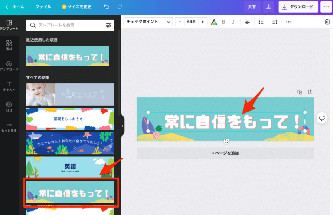This screenshot has width=333, height=215.
Task: Click the comment icon beside canvas
Action: 322,118
